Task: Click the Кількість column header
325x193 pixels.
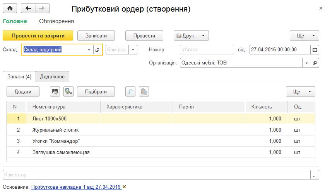Action: [x=266, y=107]
